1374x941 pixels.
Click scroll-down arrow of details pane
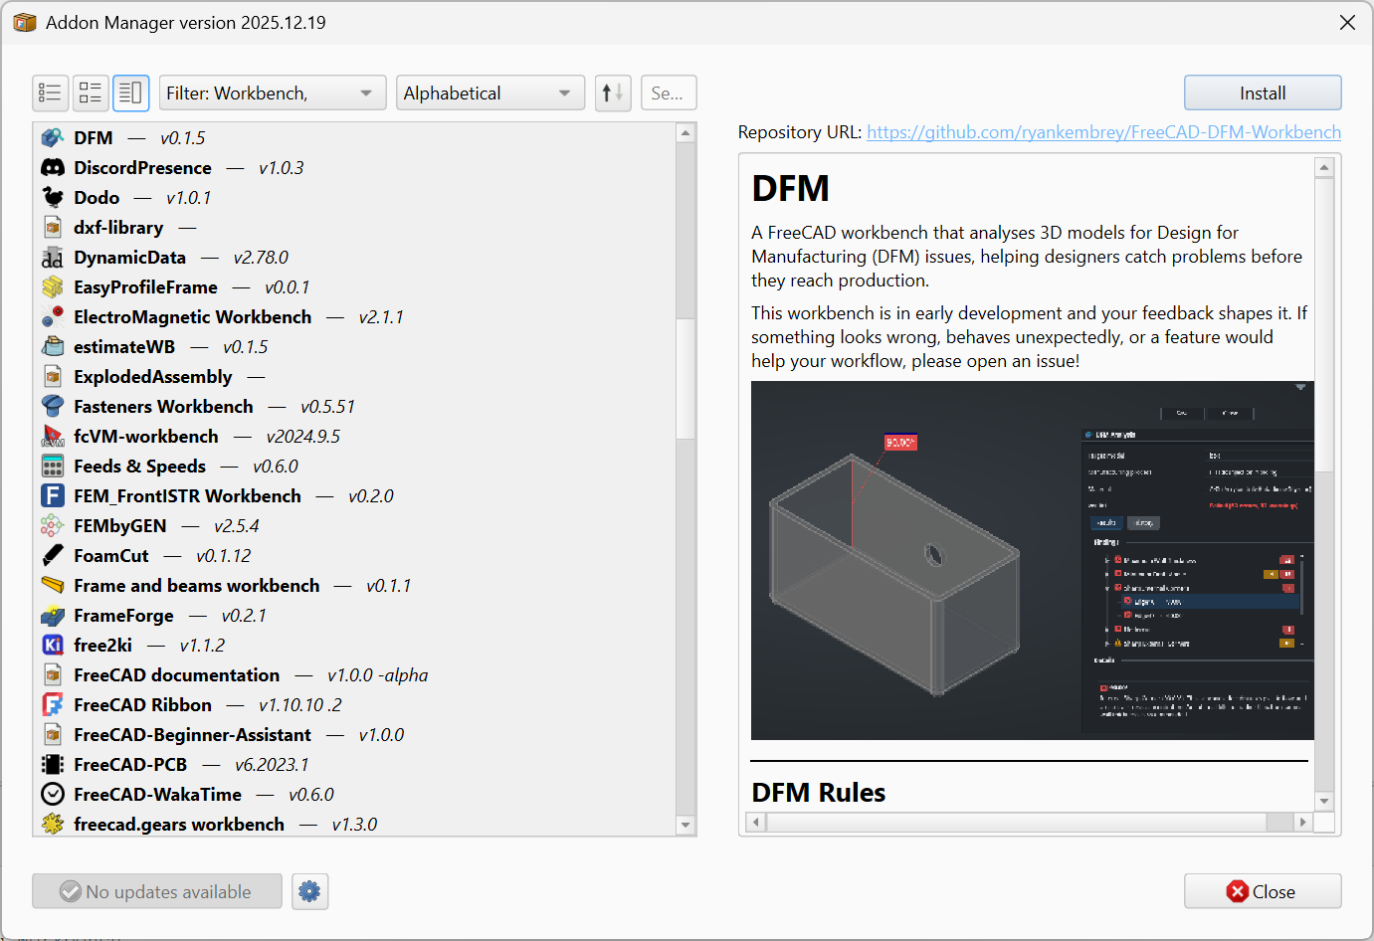pyautogui.click(x=1323, y=801)
